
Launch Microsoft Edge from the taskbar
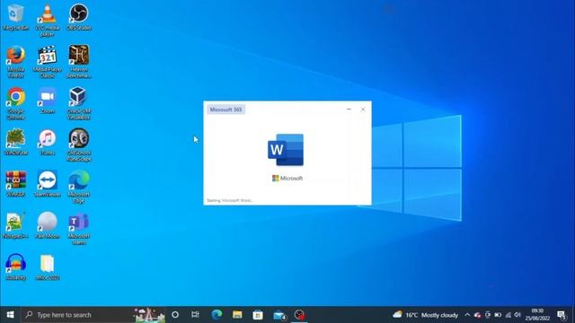(x=217, y=315)
